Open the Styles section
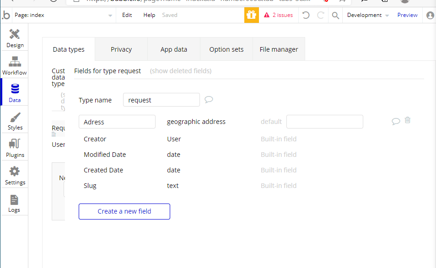The width and height of the screenshot is (436, 268). pyautogui.click(x=15, y=121)
